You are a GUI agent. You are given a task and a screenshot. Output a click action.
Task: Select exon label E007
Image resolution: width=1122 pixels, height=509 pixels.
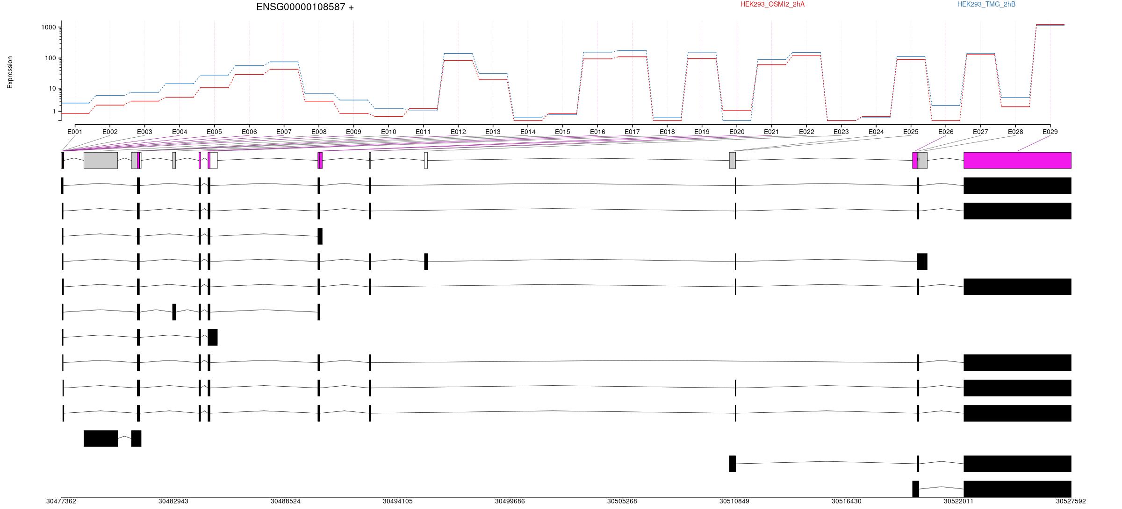[284, 132]
